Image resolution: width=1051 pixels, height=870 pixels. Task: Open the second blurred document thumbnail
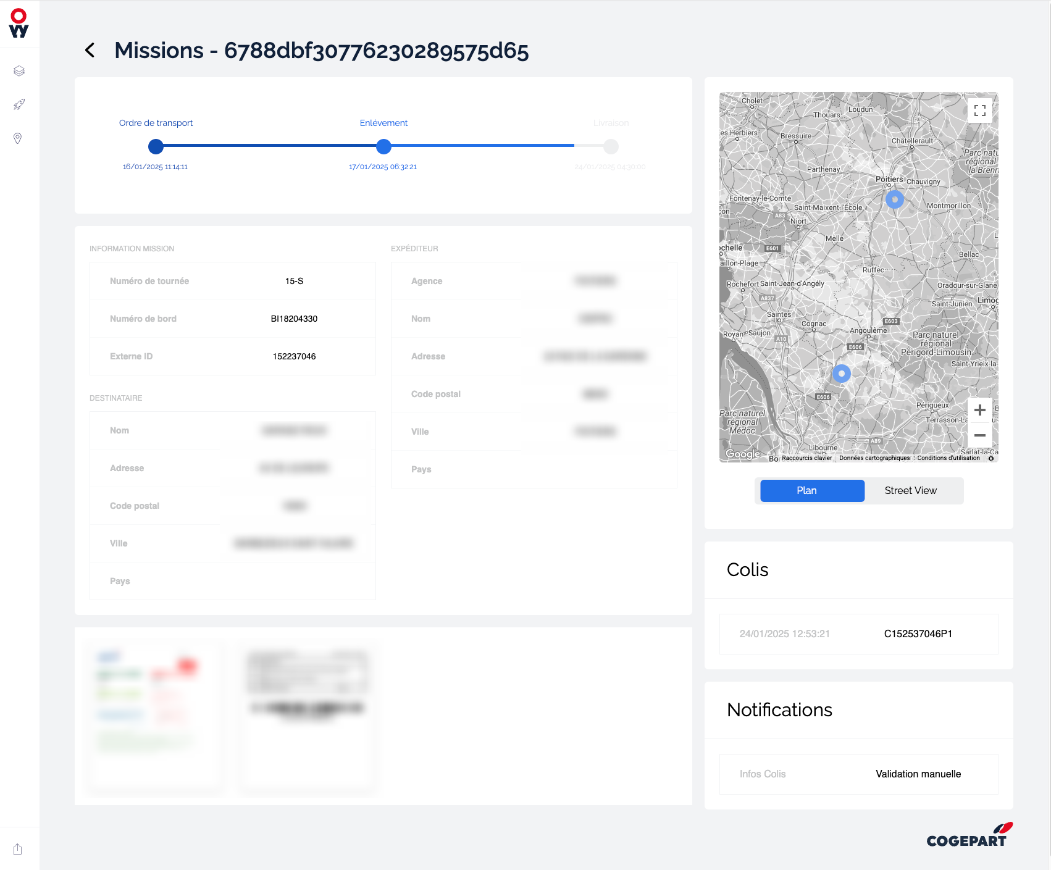pyautogui.click(x=307, y=716)
